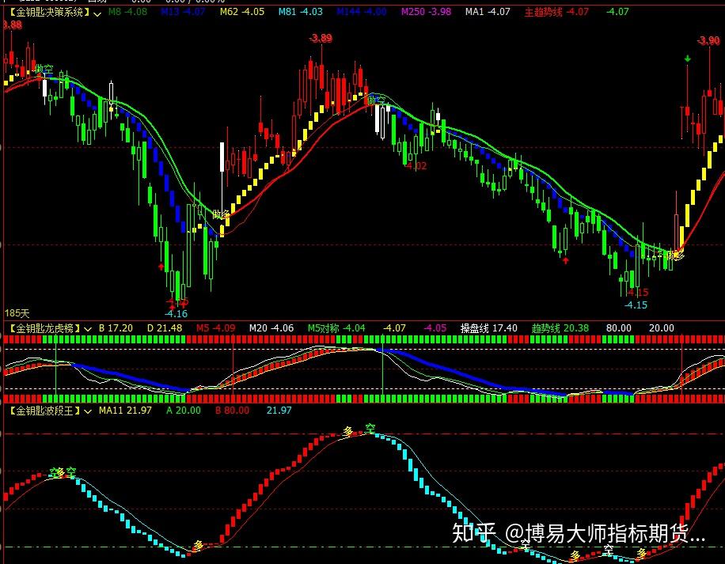Screen dimensions: 725x564
Task: Click the M144 -4.00 moving average label
Action: (362, 12)
